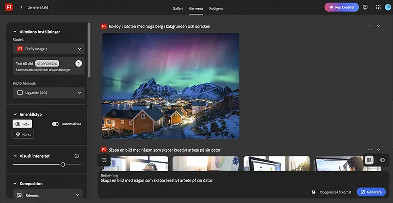393x203 pixels.
Task: Toggle the Automatiska content type switch
Action: coord(55,124)
